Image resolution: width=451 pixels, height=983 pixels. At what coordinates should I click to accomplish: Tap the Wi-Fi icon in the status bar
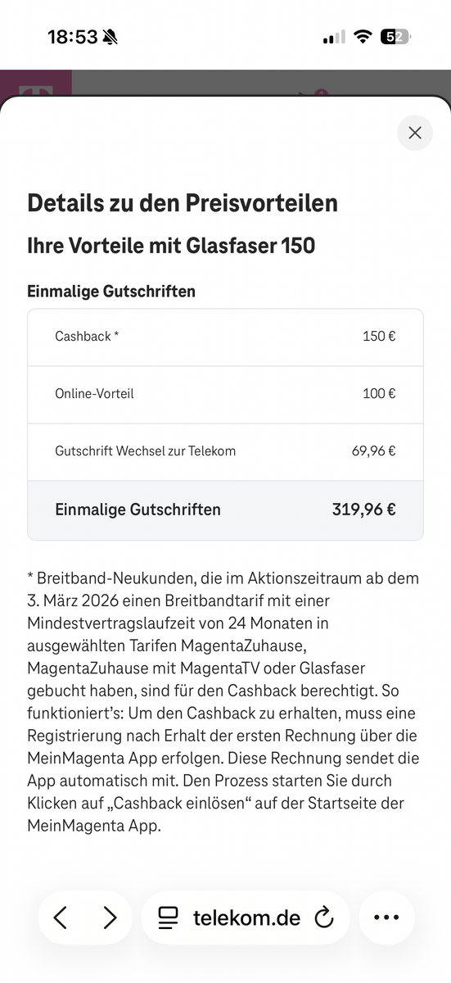[x=362, y=37]
